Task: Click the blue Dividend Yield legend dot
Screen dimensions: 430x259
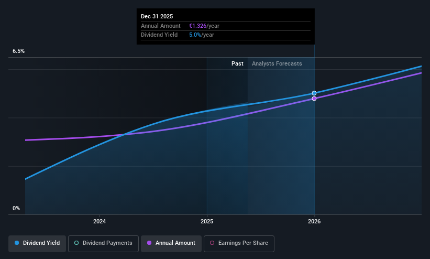Action: [x=17, y=243]
